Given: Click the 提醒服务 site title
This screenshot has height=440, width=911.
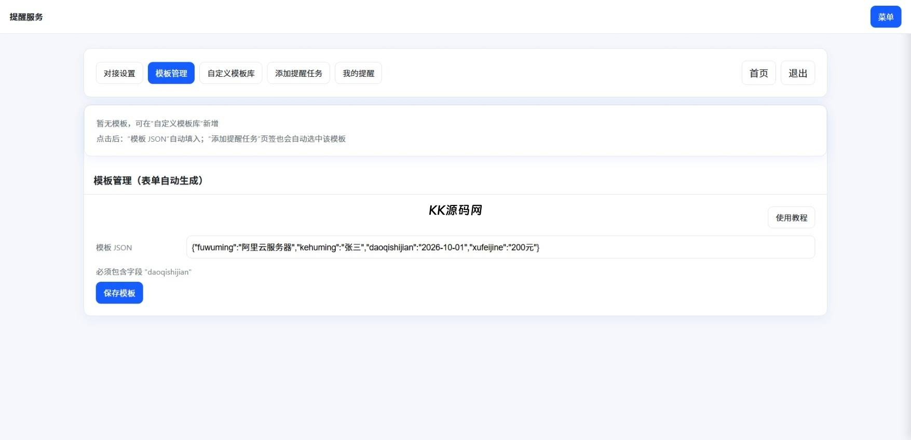Looking at the screenshot, I should point(26,17).
